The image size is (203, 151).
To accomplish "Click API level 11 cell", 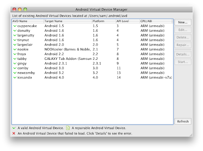I will 119,68.
